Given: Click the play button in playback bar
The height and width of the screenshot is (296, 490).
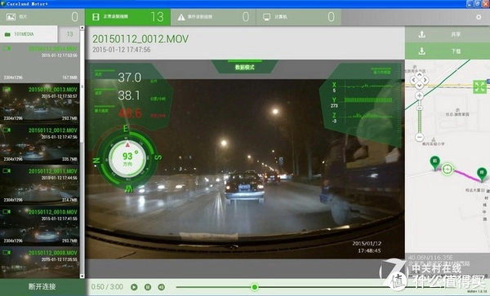Looking at the screenshot, I should pyautogui.click(x=134, y=287).
